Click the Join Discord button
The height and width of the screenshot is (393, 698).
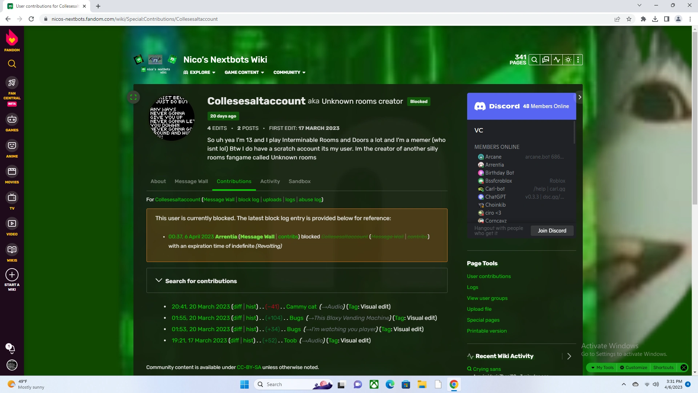tap(552, 230)
